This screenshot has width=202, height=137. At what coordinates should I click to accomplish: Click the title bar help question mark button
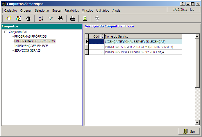click(182, 4)
